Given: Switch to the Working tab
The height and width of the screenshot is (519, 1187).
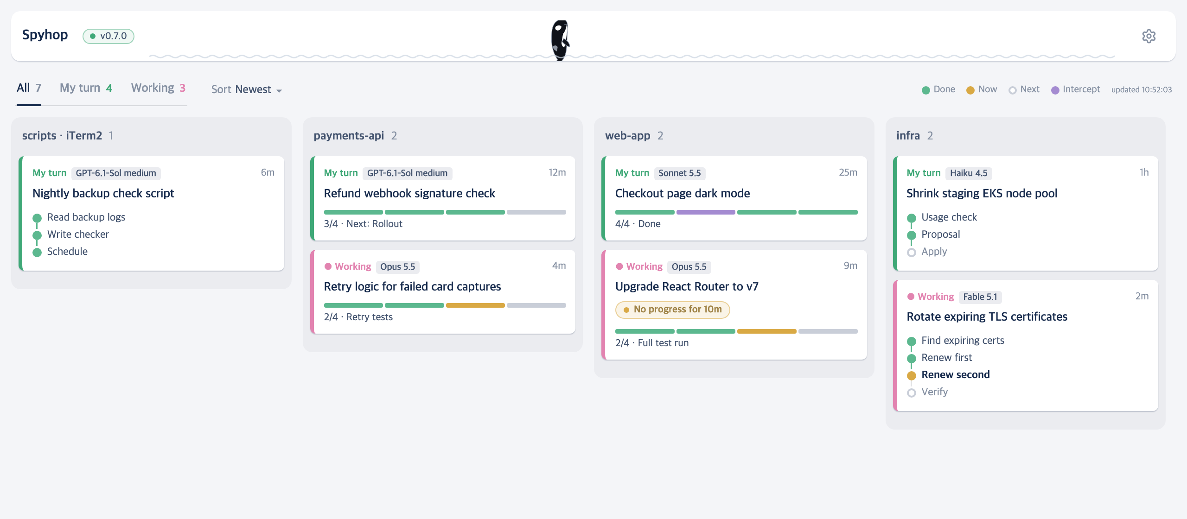Looking at the screenshot, I should tap(159, 88).
